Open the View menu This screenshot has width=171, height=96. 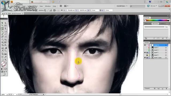[41, 6]
